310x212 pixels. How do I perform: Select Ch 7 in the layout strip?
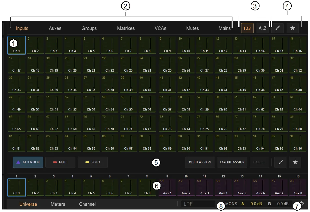point(129,187)
